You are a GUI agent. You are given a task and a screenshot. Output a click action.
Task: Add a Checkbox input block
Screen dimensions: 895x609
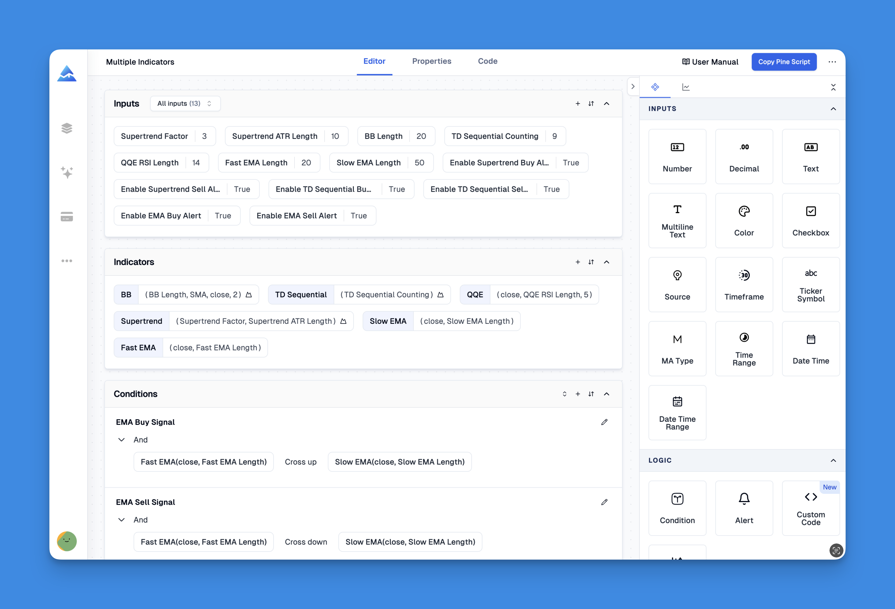pos(811,220)
